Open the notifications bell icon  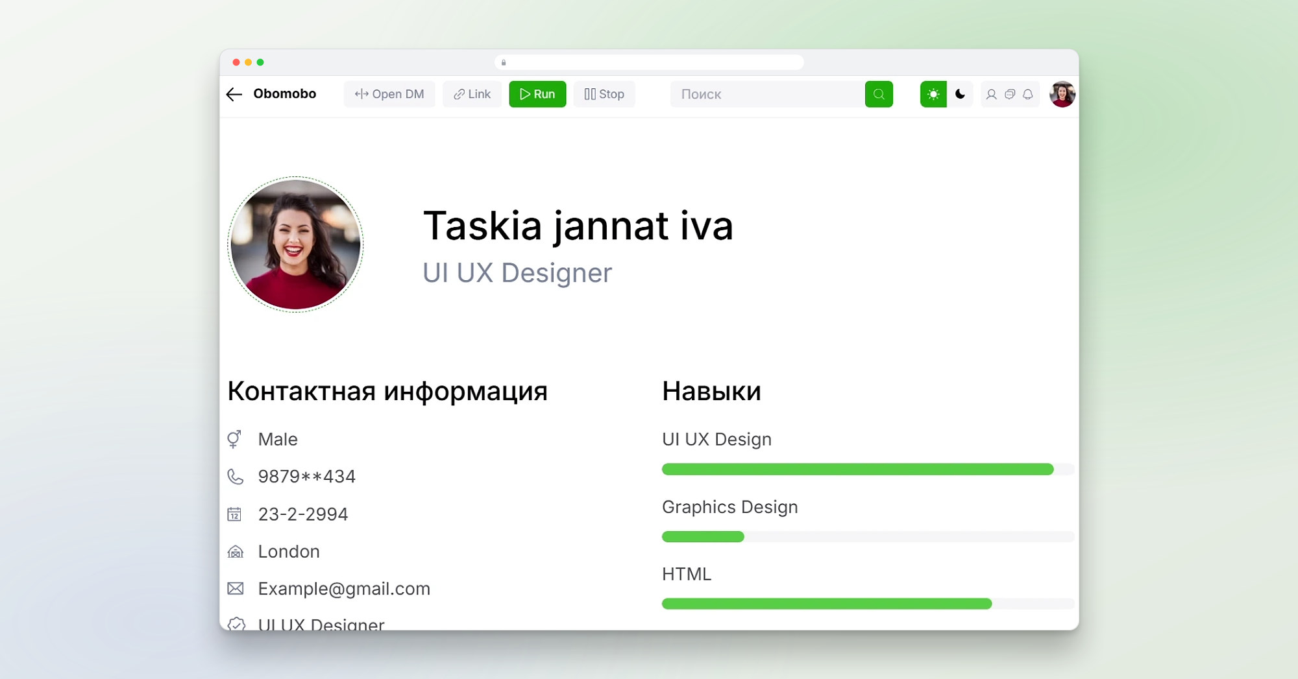pyautogui.click(x=1028, y=95)
